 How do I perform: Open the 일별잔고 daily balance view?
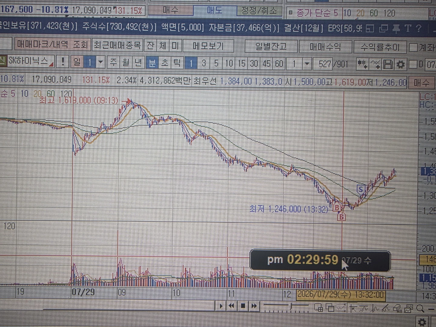(x=271, y=47)
